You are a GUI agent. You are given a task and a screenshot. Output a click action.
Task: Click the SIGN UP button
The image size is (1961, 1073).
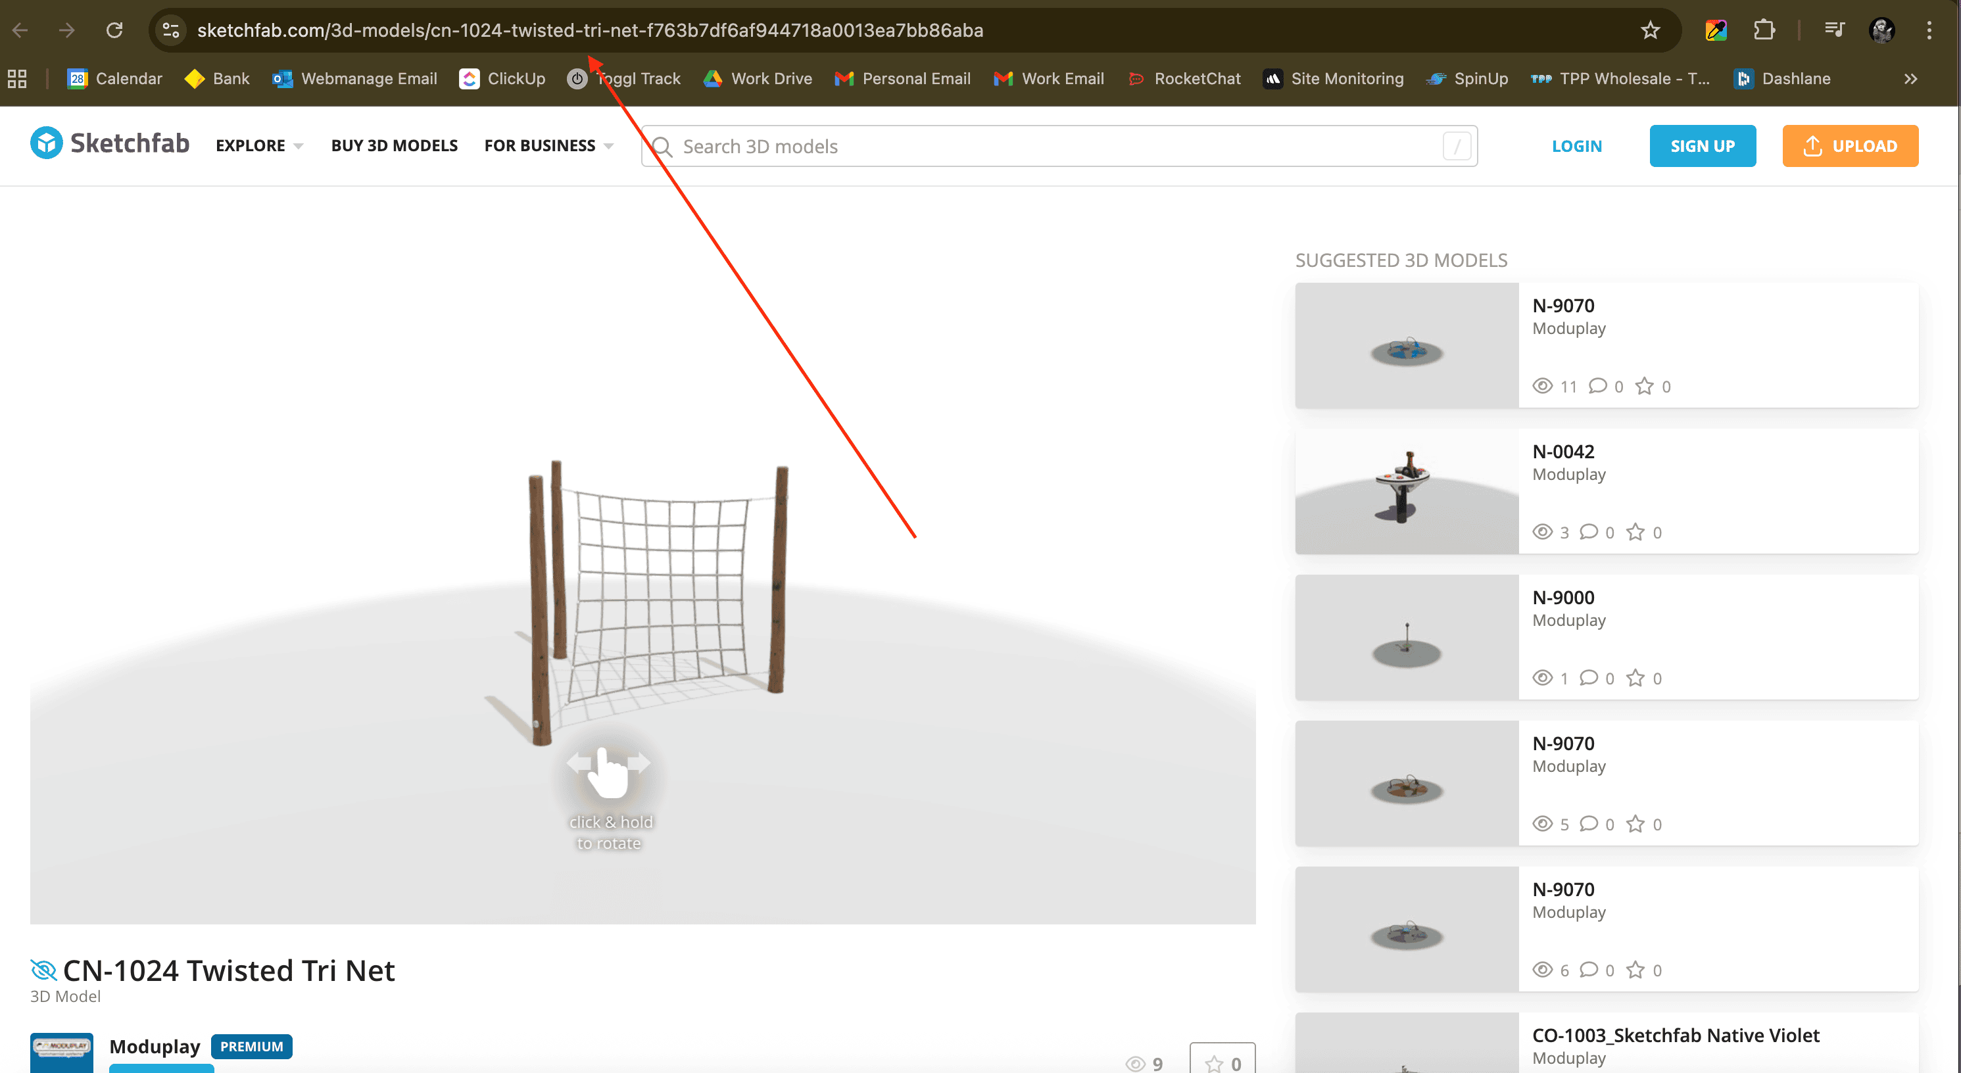(1702, 145)
